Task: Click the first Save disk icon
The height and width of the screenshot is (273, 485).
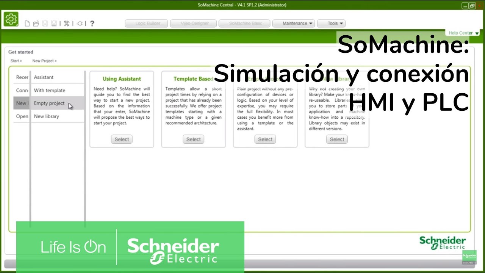Action: tap(45, 24)
